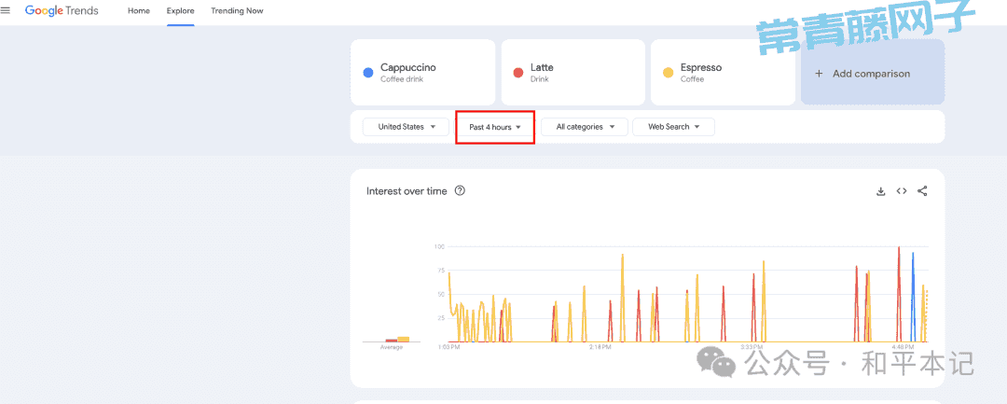Click the Interest over time help icon
Image resolution: width=1007 pixels, height=404 pixels.
pyautogui.click(x=459, y=190)
